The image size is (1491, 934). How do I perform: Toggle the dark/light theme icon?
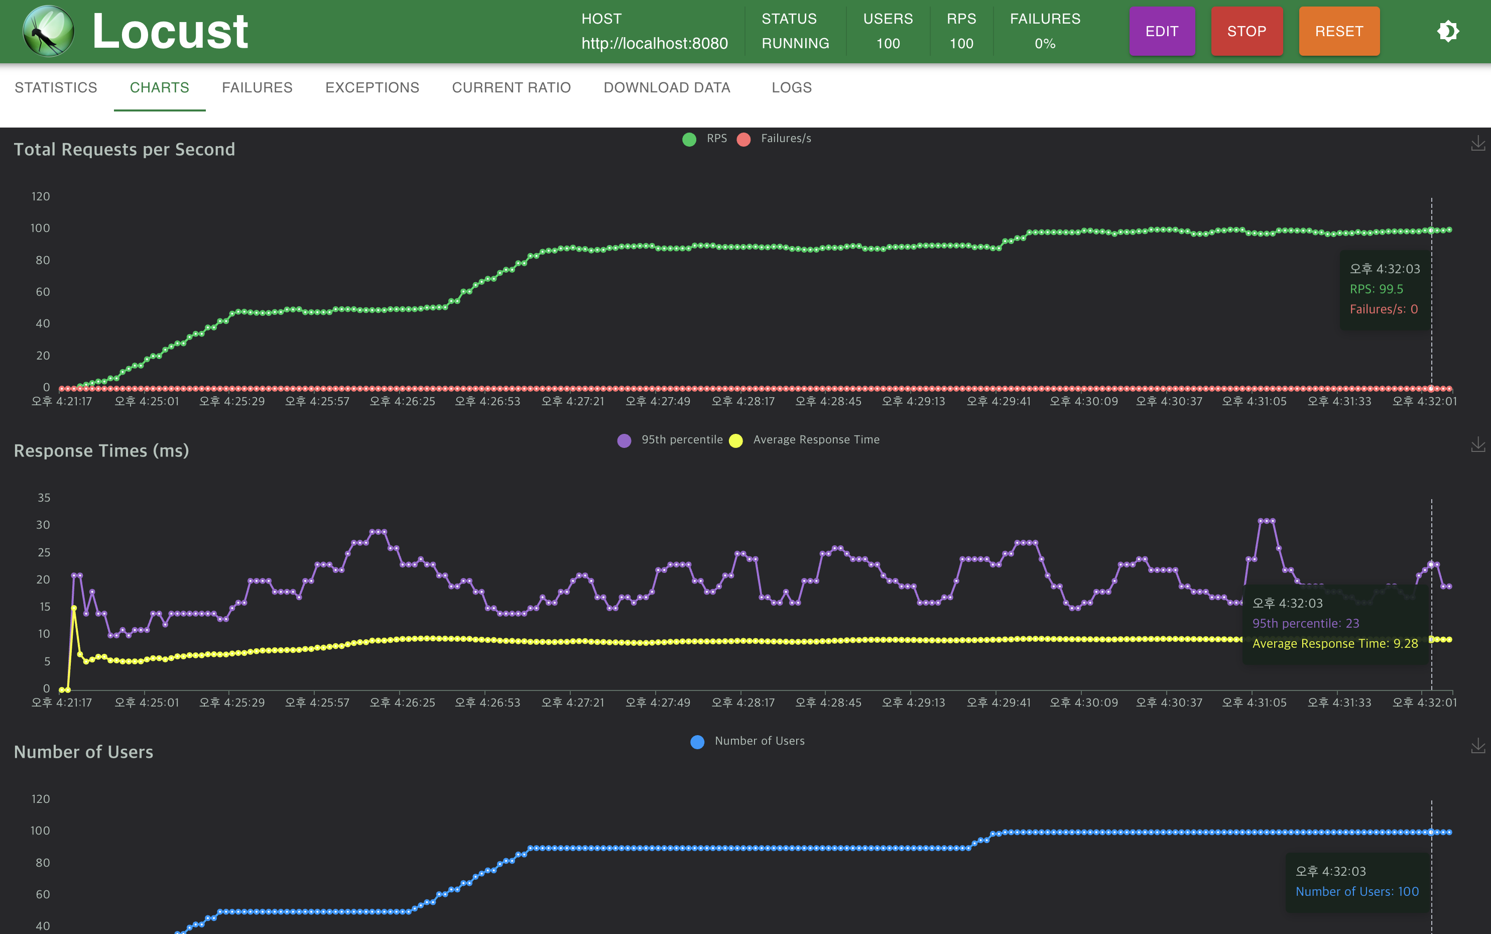(1448, 31)
